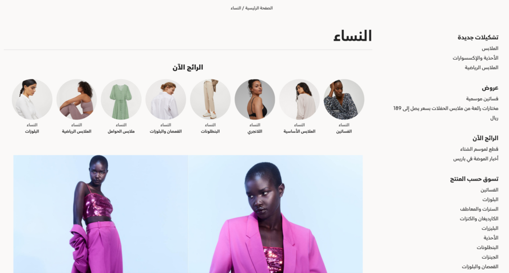Open the القمصان والبلوزات circular category thumbnail

[166, 99]
